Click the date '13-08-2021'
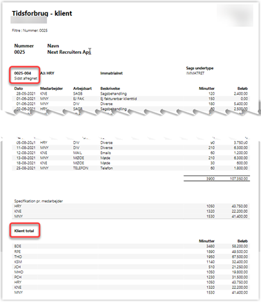 click(26, 158)
